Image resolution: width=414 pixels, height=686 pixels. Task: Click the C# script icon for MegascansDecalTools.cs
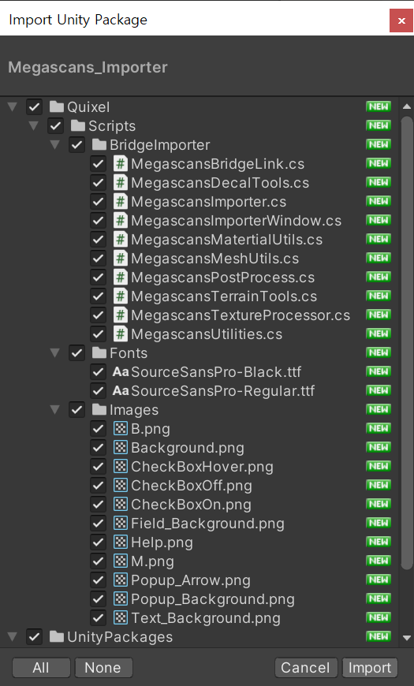[x=121, y=183]
